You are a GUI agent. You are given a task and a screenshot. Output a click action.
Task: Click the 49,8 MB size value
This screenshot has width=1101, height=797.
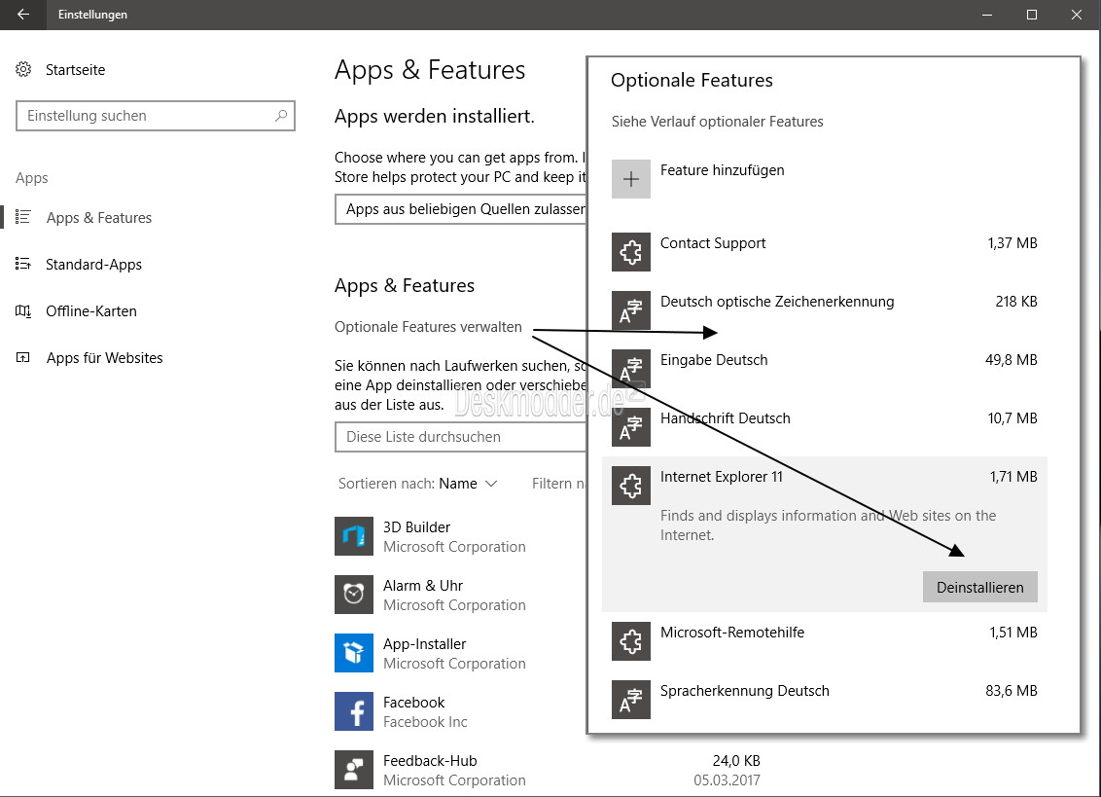click(x=1012, y=360)
